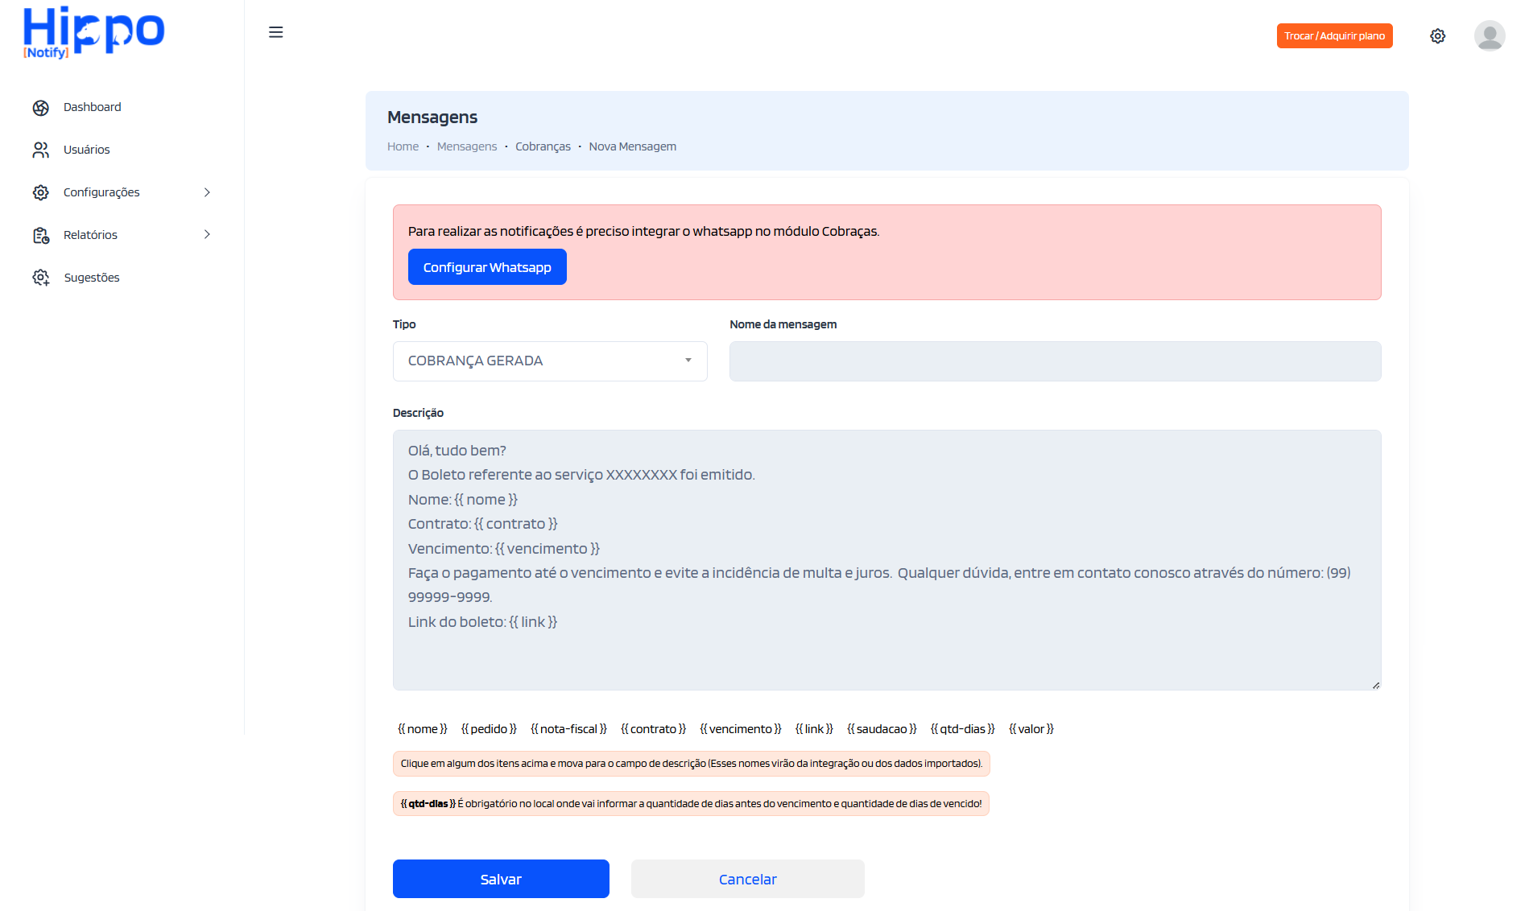1529x911 pixels.
Task: Save the message with Salvar
Action: (x=500, y=879)
